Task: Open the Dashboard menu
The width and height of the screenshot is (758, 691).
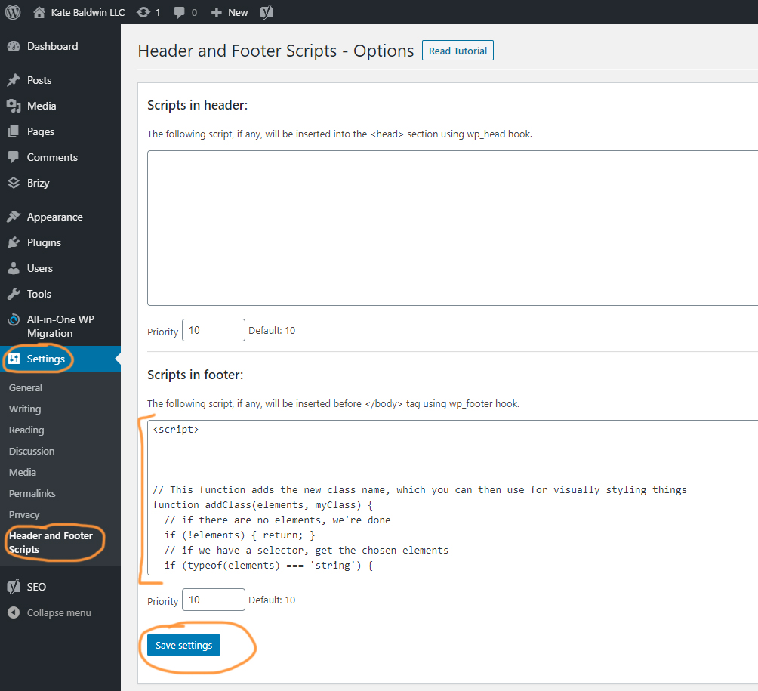Action: (52, 46)
